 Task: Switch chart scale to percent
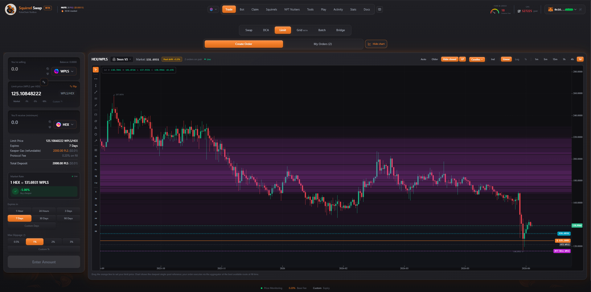pyautogui.click(x=526, y=59)
